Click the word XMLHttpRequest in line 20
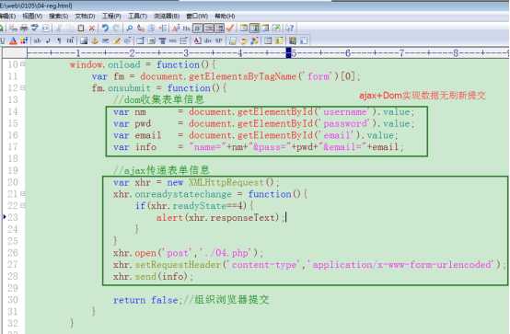 (x=226, y=182)
